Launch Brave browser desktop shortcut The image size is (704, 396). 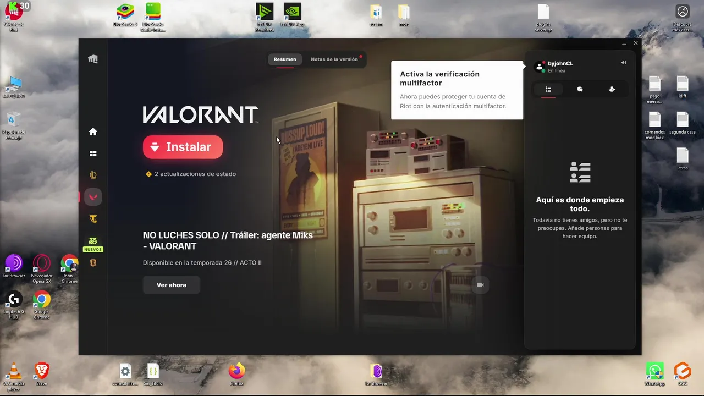coord(42,374)
